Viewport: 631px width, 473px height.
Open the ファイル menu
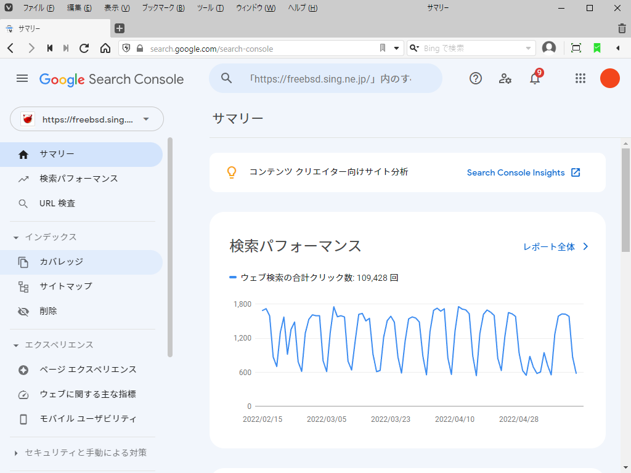pos(39,8)
